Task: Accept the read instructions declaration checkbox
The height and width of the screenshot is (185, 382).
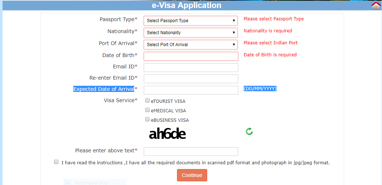Action: pos(56,162)
